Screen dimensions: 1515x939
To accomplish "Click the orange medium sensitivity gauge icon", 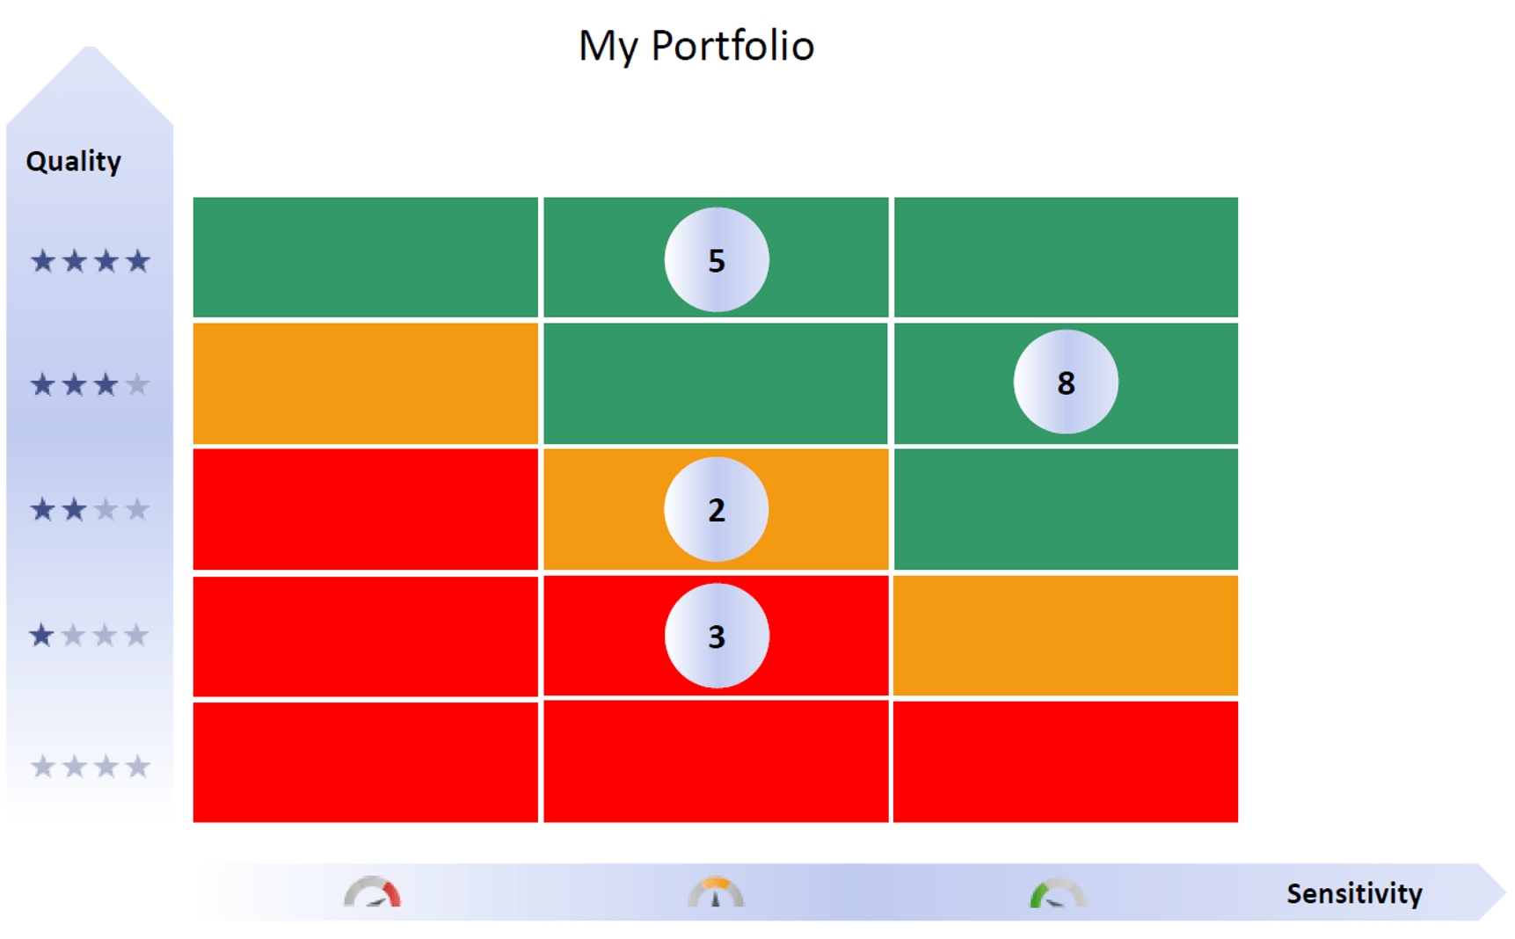I will [715, 892].
